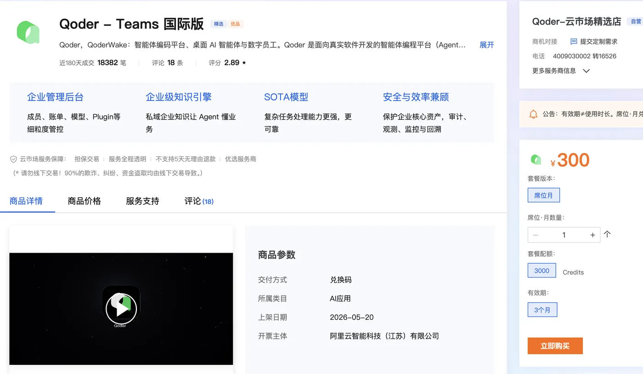Open the SOTA模型 feature link
Screen dimensions: 643x374
click(286, 97)
